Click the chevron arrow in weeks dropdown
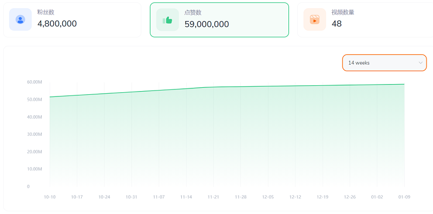Viewport: 433px width, 214px height. click(421, 63)
